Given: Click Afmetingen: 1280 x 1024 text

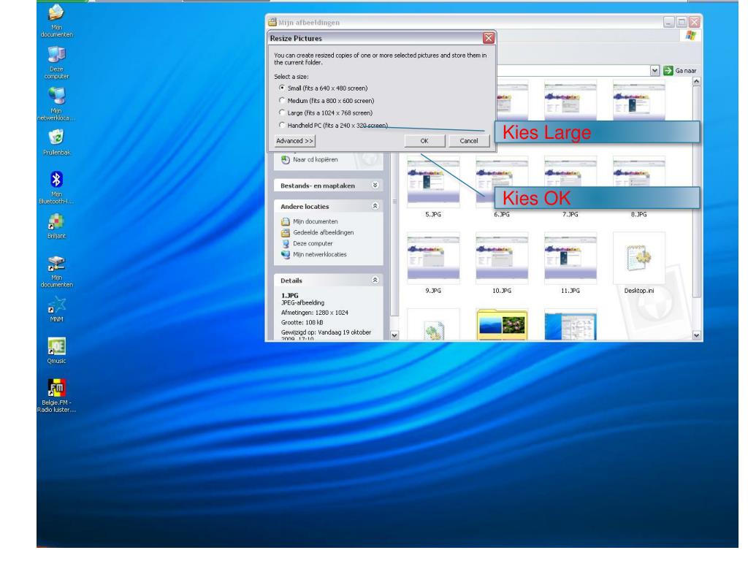Looking at the screenshot, I should (x=314, y=313).
